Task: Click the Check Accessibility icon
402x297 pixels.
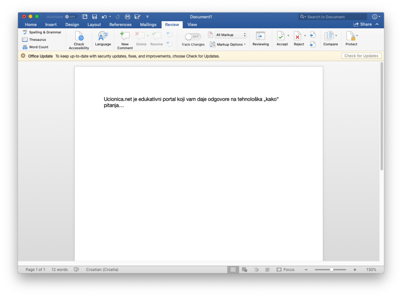Action: point(79,37)
